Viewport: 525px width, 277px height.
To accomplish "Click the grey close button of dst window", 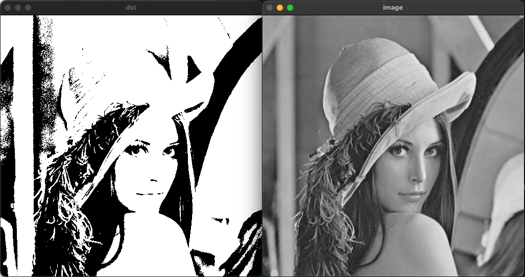I will (8, 8).
